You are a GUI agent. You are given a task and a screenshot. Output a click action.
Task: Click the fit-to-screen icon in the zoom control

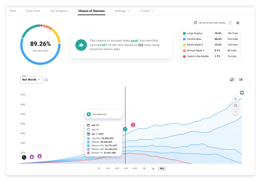point(236,105)
